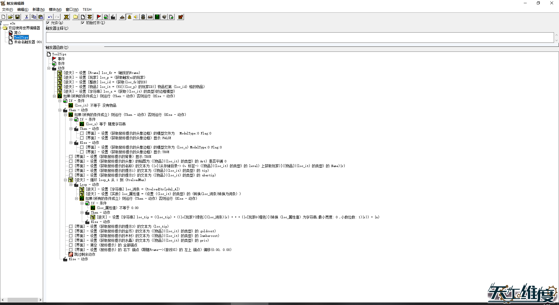Open the Object Editor helmet icon
This screenshot has height=305, width=559.
coord(143,17)
